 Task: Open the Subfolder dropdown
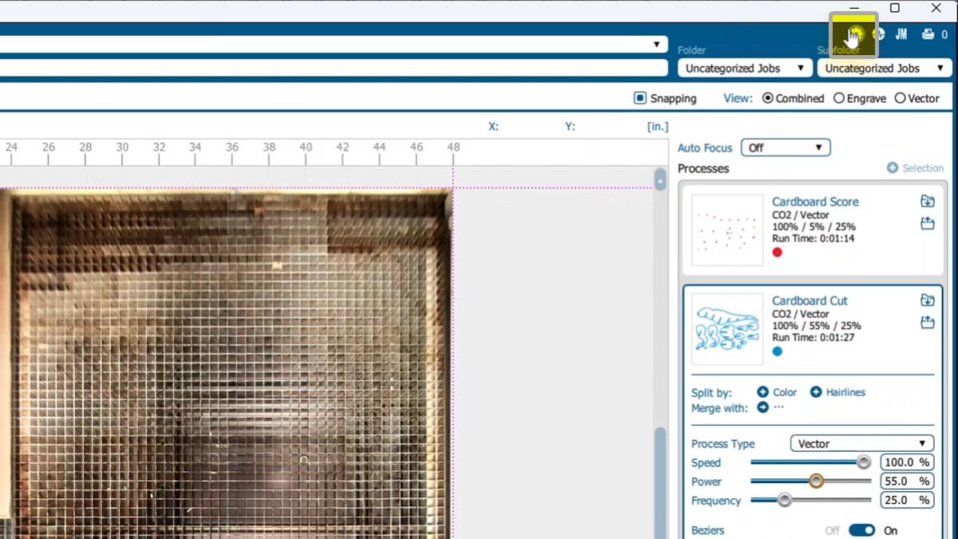tap(884, 69)
